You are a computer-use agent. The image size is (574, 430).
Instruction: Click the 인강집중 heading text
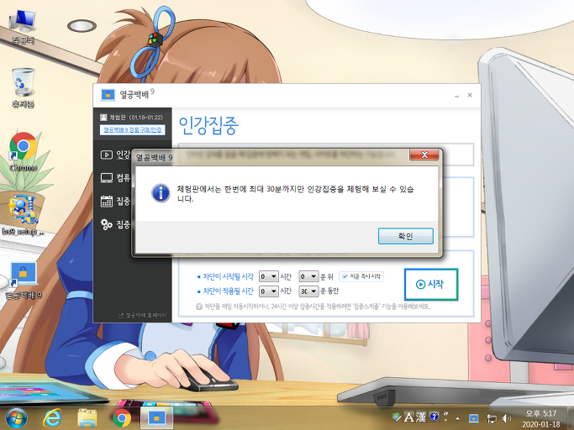point(208,125)
